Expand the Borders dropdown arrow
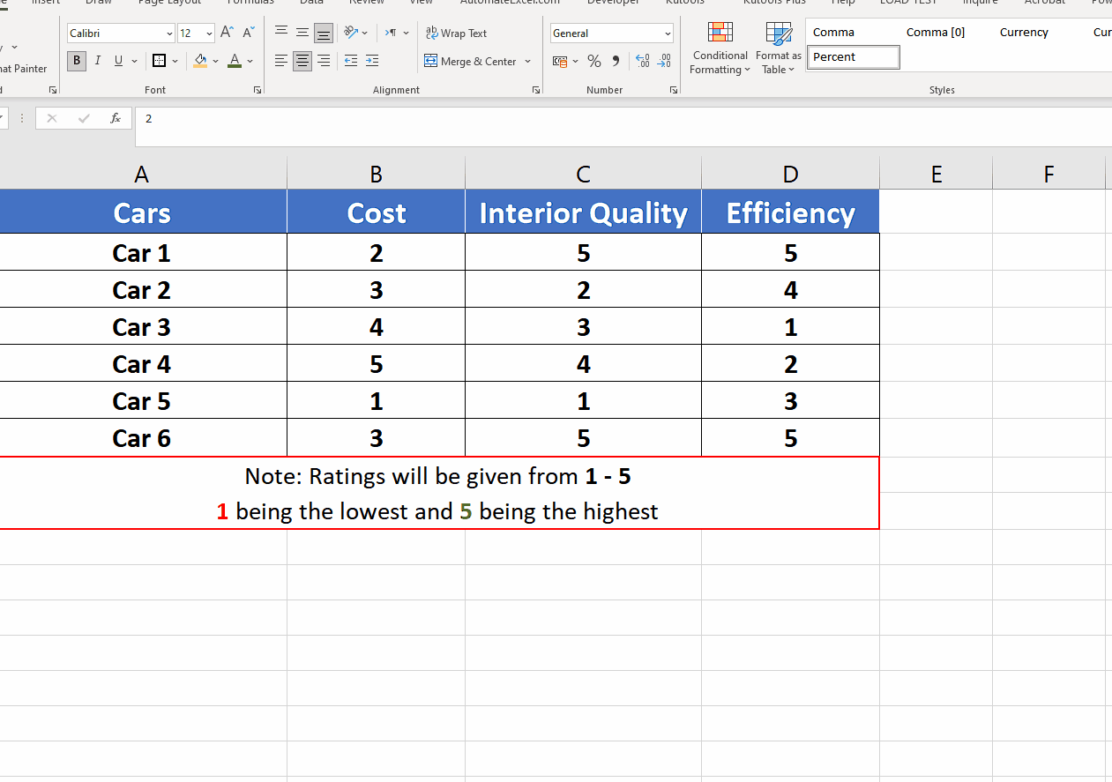1112x782 pixels. (x=175, y=61)
